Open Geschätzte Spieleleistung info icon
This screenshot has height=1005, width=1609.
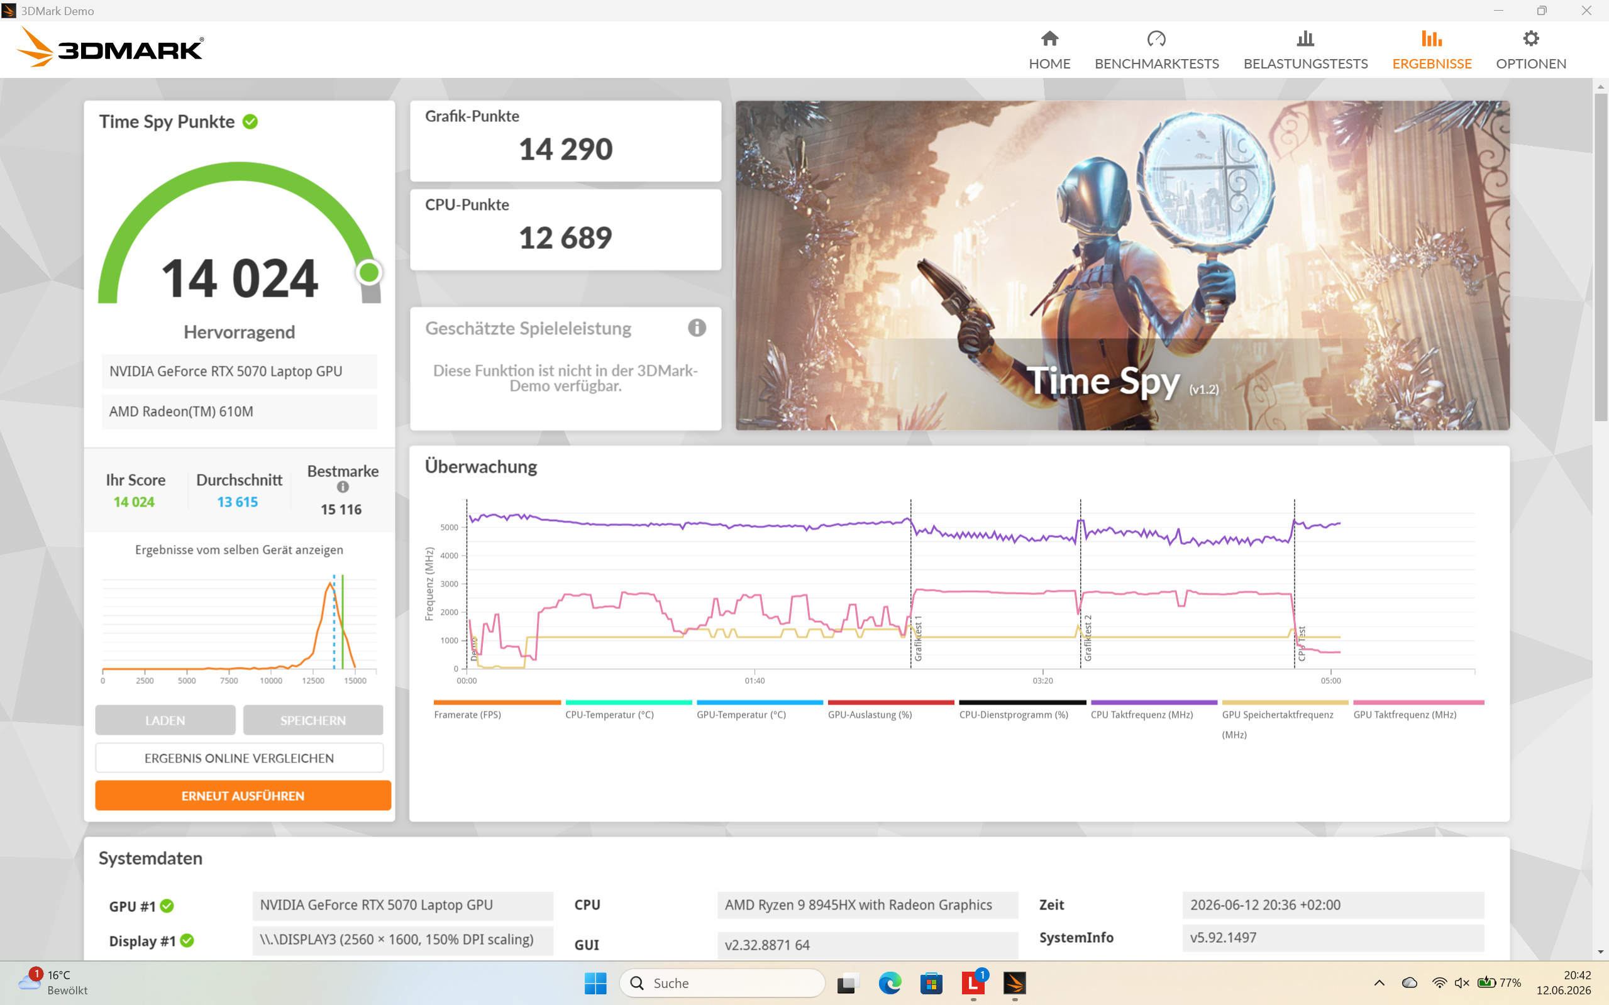click(696, 327)
